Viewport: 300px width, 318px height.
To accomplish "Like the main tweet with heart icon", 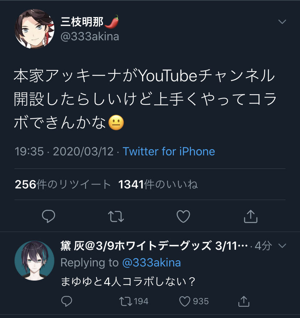I will (183, 216).
